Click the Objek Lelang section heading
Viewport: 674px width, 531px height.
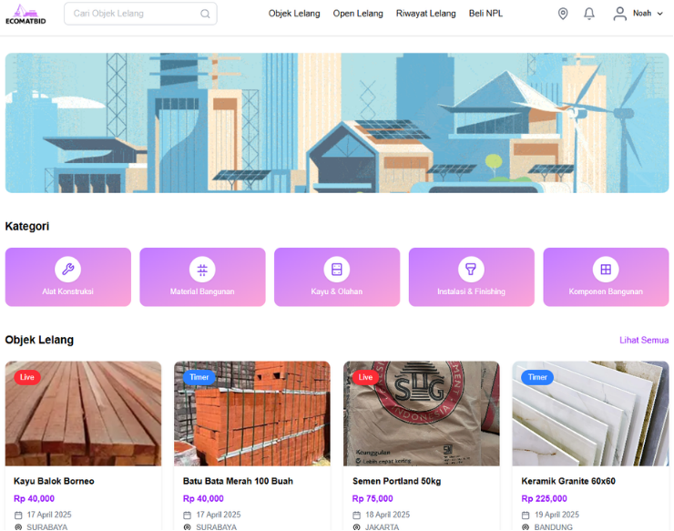(x=39, y=340)
